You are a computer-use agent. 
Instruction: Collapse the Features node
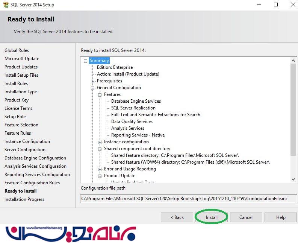(100, 95)
